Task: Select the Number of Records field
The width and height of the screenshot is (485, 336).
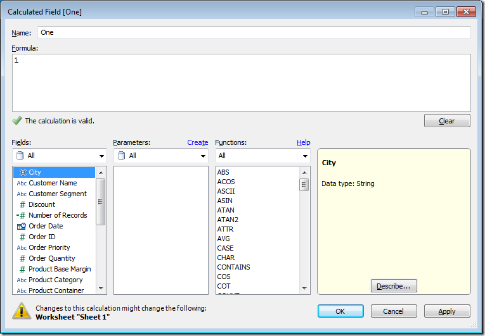Action: click(54, 215)
